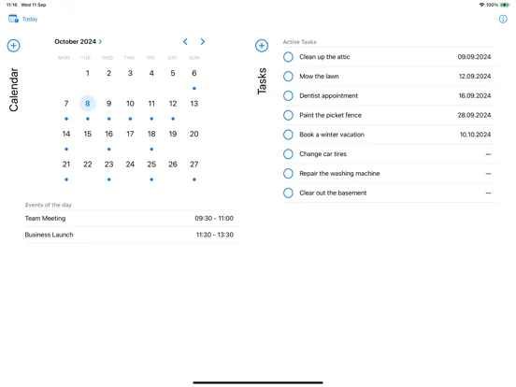
Task: Complete Change car tires task
Action: point(288,154)
